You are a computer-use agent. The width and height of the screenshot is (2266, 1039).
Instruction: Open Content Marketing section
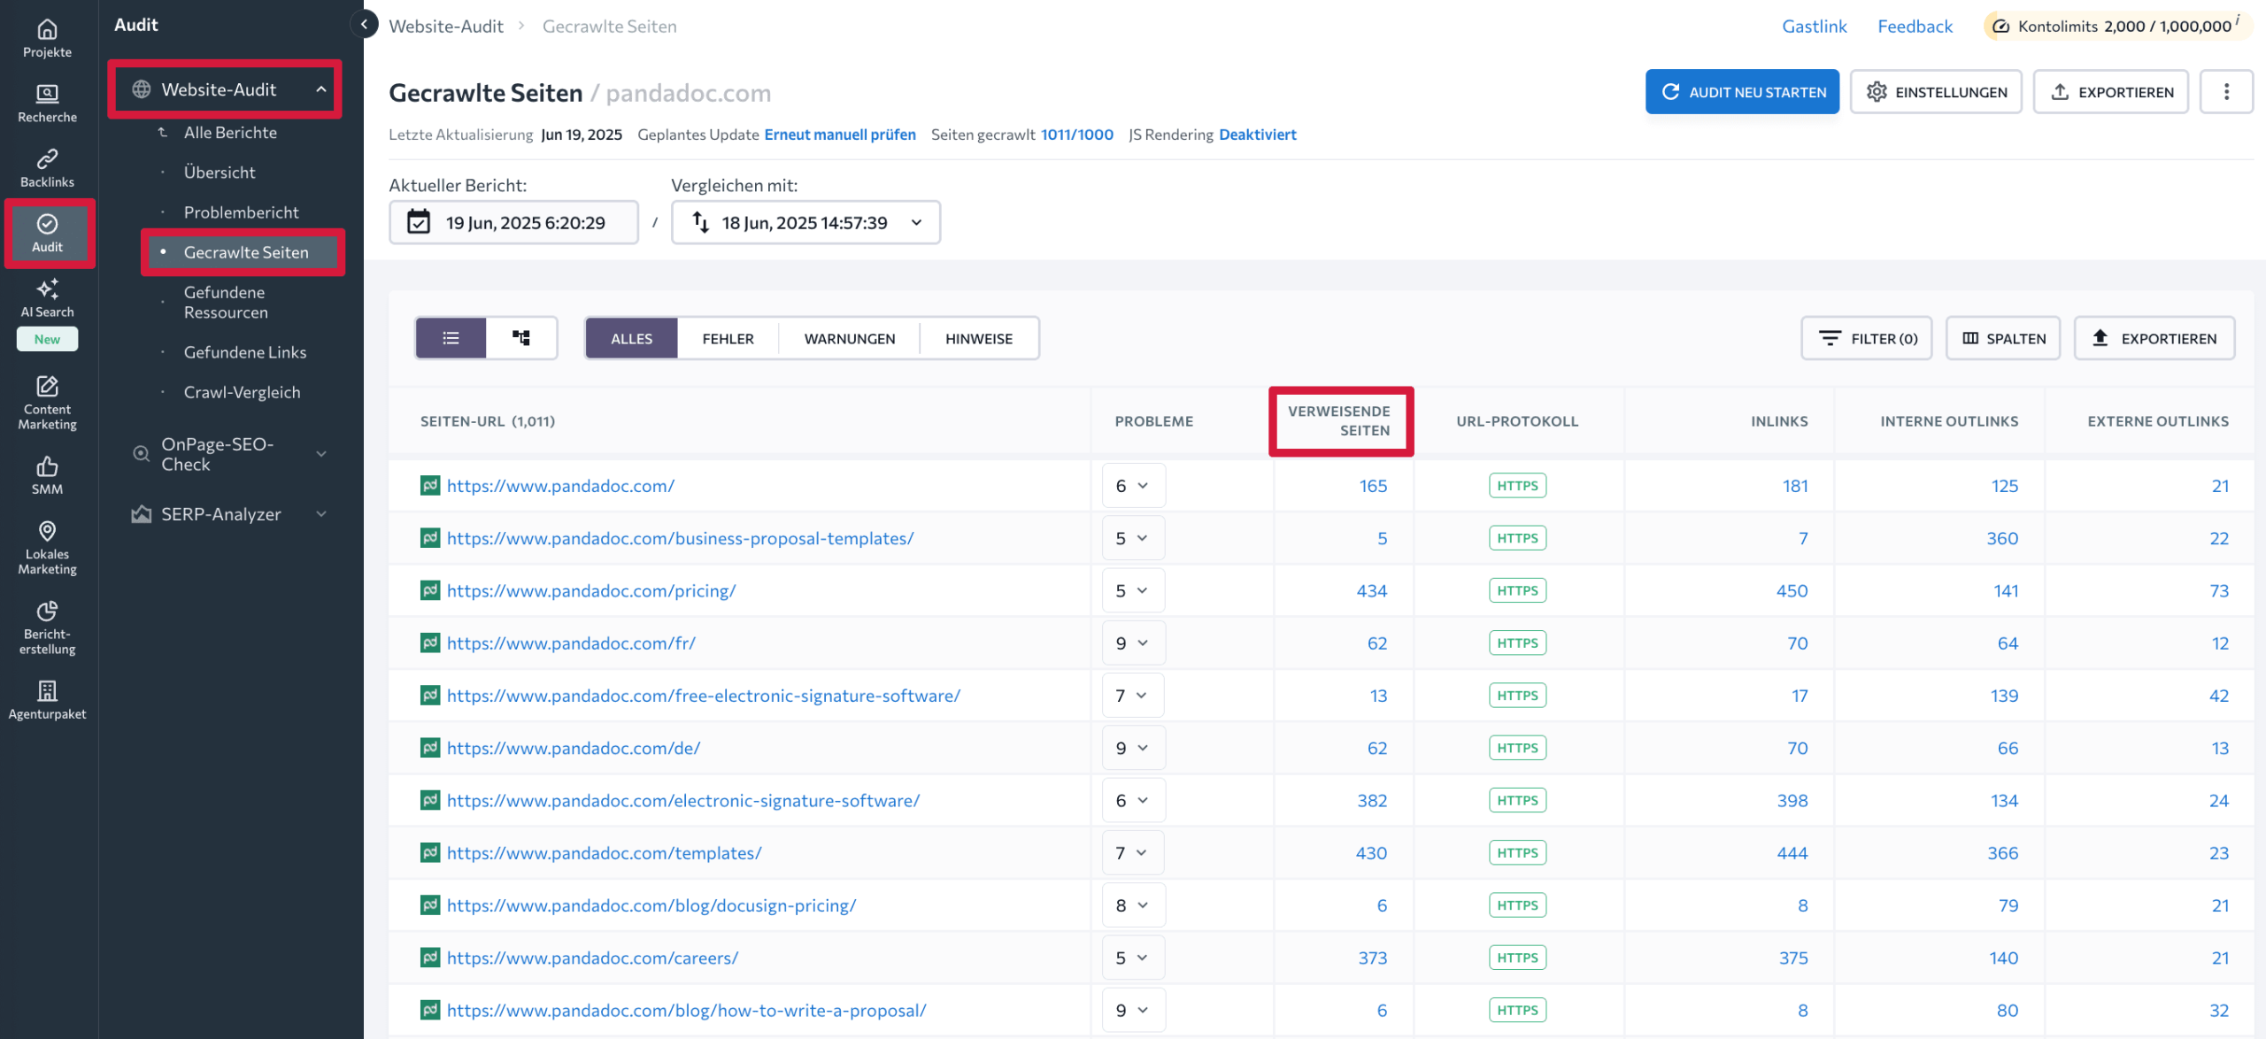click(47, 403)
